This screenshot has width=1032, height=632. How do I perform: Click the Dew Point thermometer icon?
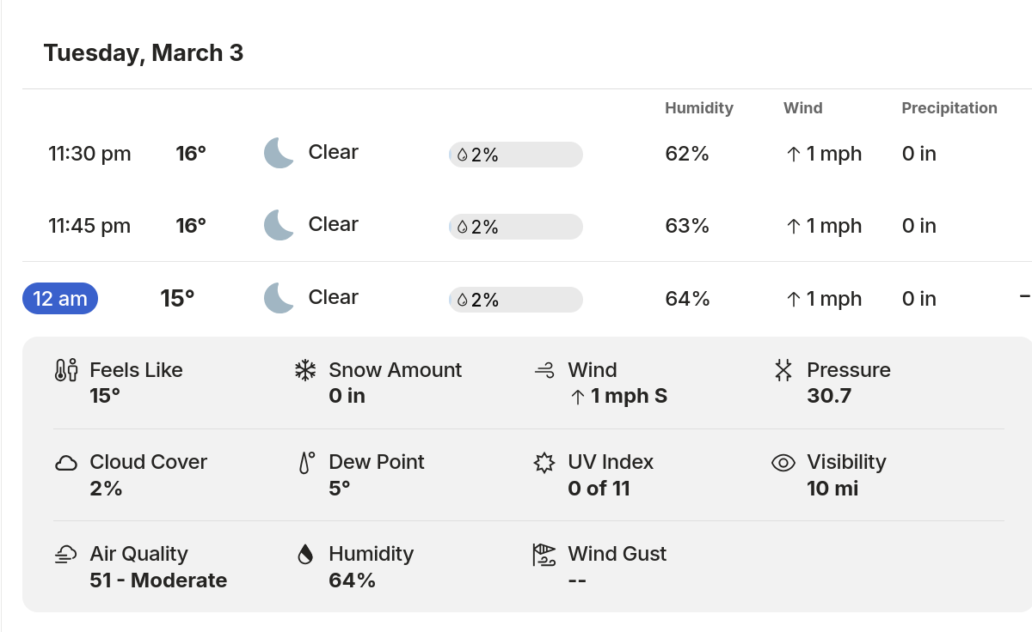click(x=306, y=463)
